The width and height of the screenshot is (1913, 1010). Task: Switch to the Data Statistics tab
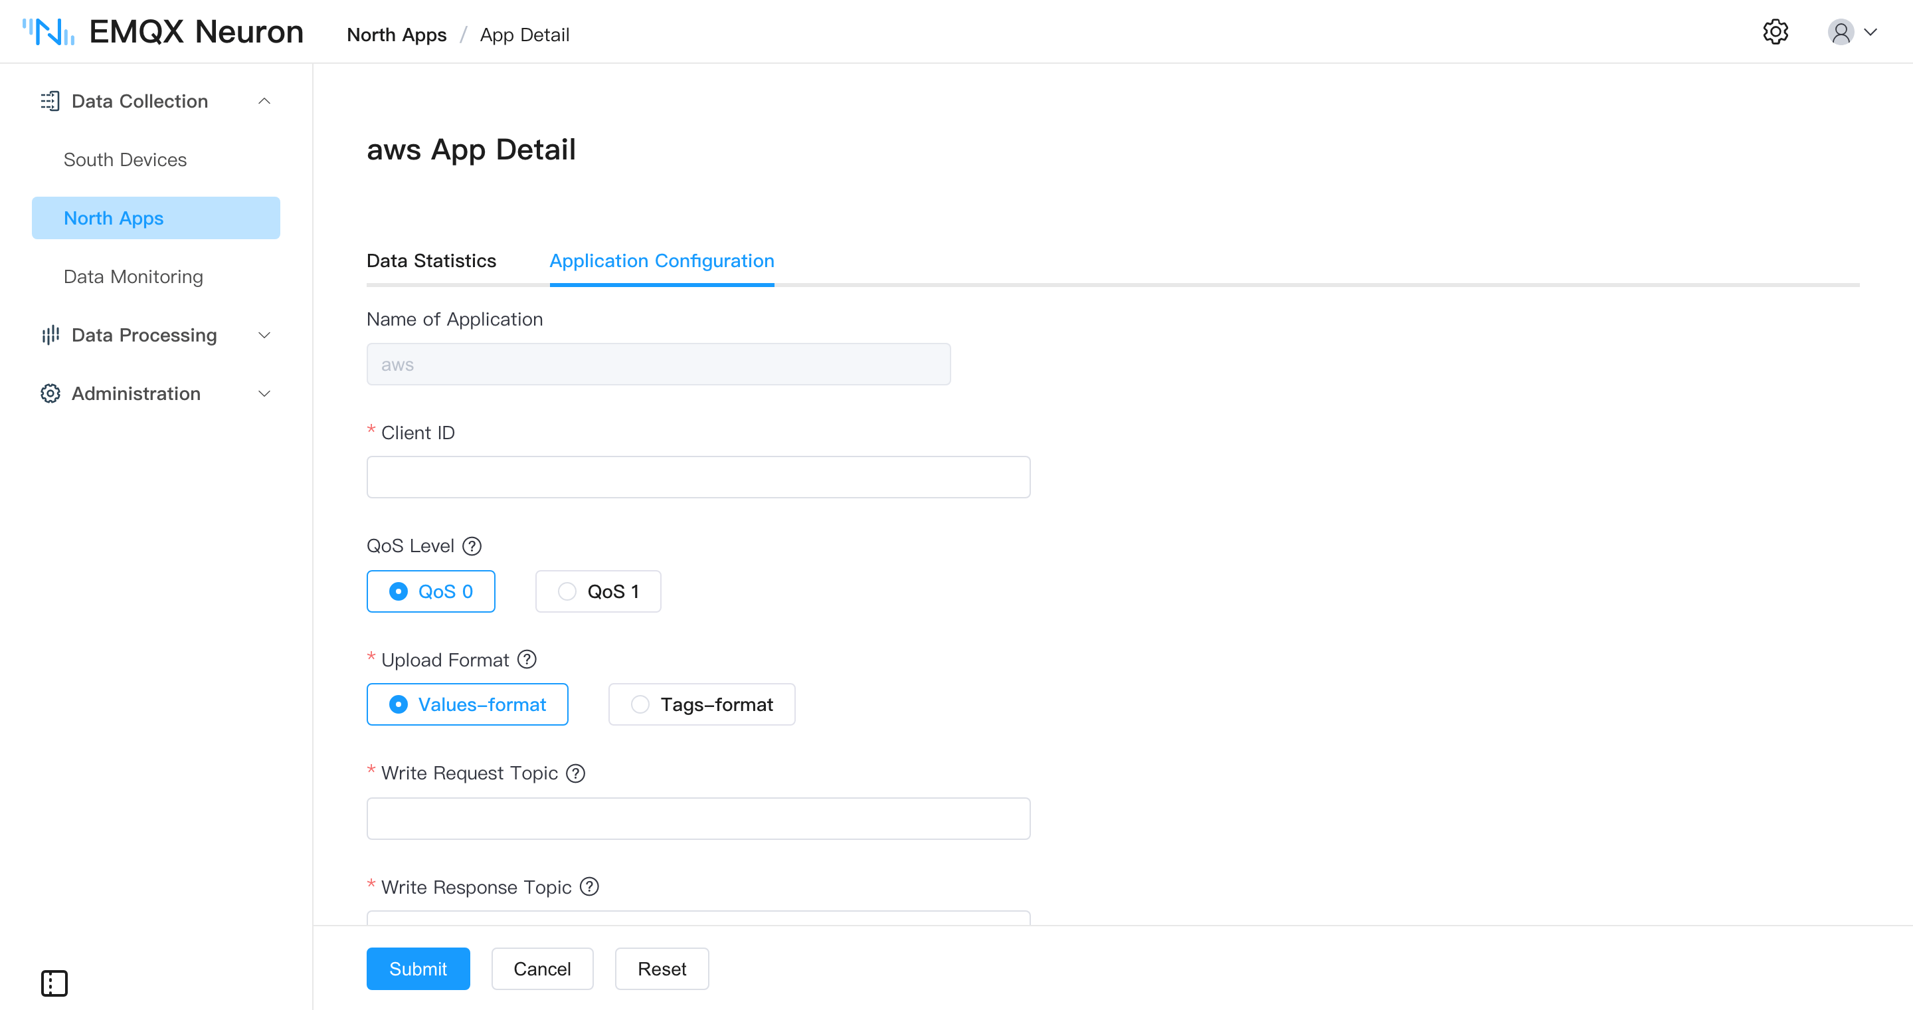(432, 260)
